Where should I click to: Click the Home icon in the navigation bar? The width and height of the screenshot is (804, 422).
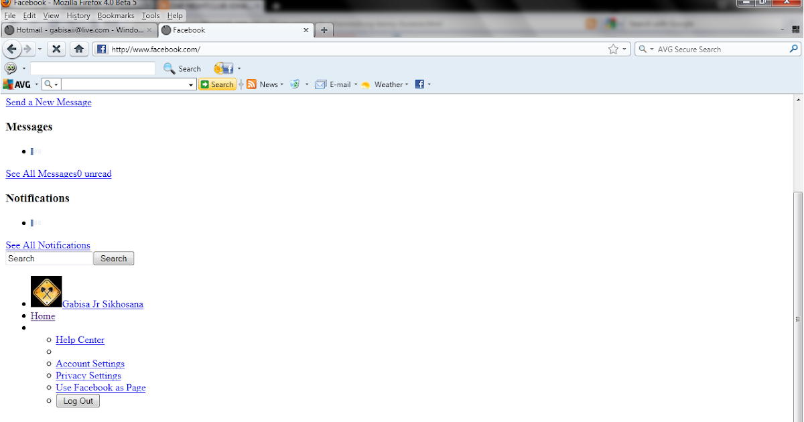78,48
